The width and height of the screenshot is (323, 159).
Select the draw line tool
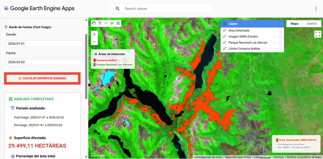106,23
